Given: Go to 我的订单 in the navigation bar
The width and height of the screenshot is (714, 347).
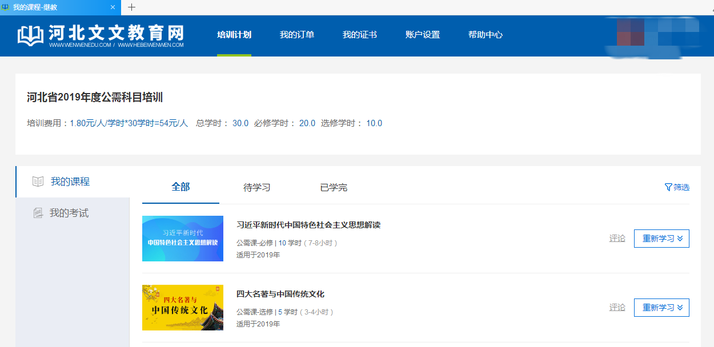Looking at the screenshot, I should pos(296,35).
